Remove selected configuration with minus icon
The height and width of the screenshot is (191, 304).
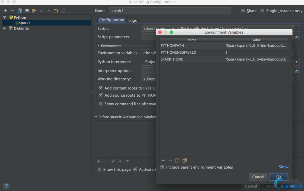13,11
